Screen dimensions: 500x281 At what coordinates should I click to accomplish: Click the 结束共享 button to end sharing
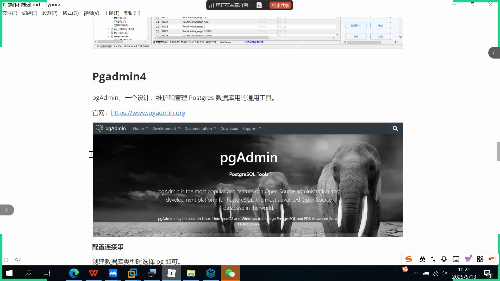coord(280,5)
